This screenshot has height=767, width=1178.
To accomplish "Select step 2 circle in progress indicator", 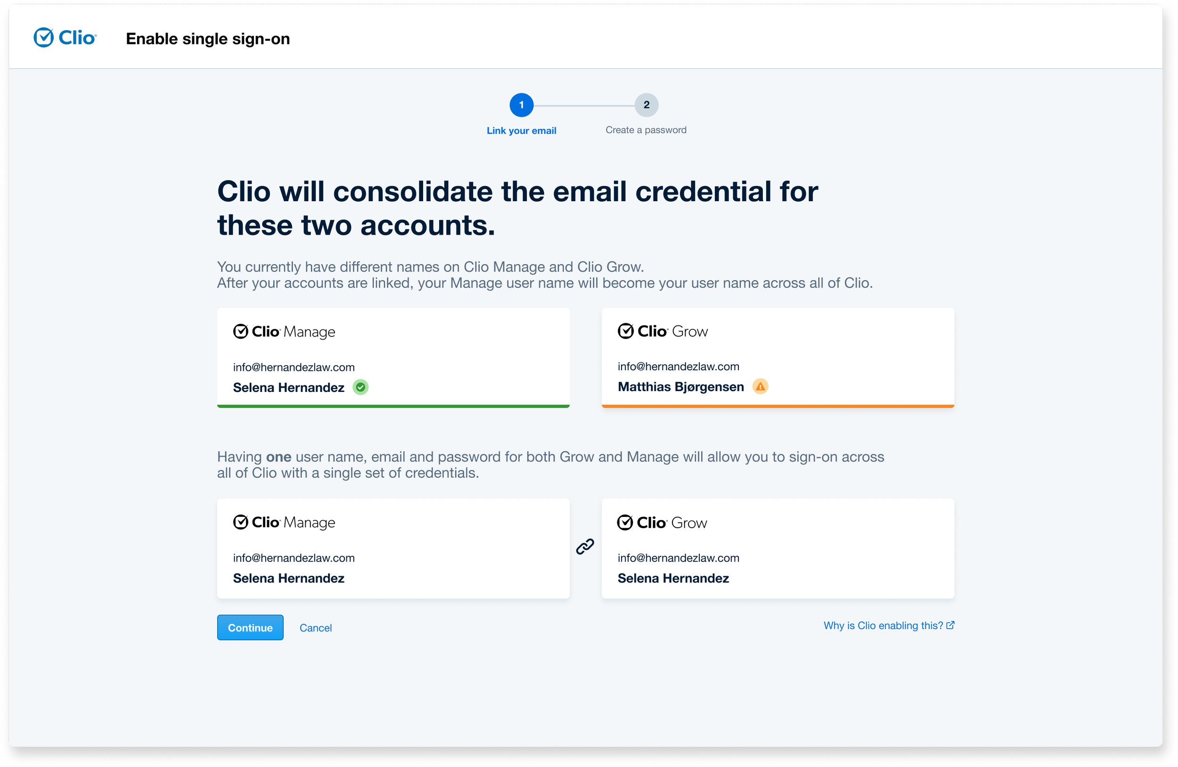I will pos(646,105).
